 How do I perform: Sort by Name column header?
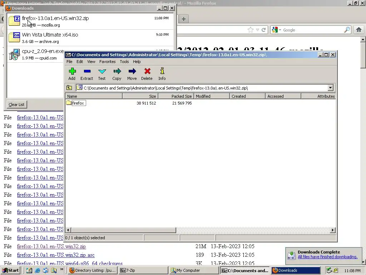[94, 96]
